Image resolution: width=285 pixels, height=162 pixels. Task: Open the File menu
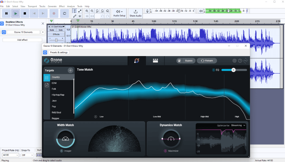pyautogui.click(x=2, y=6)
